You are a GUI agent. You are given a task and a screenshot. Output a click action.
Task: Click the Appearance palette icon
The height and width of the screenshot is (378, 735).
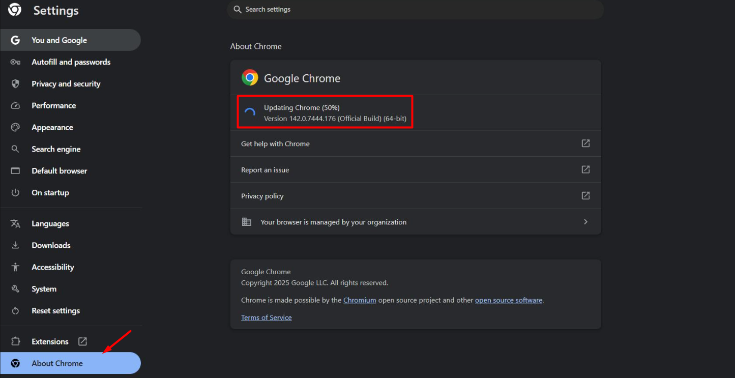click(15, 128)
